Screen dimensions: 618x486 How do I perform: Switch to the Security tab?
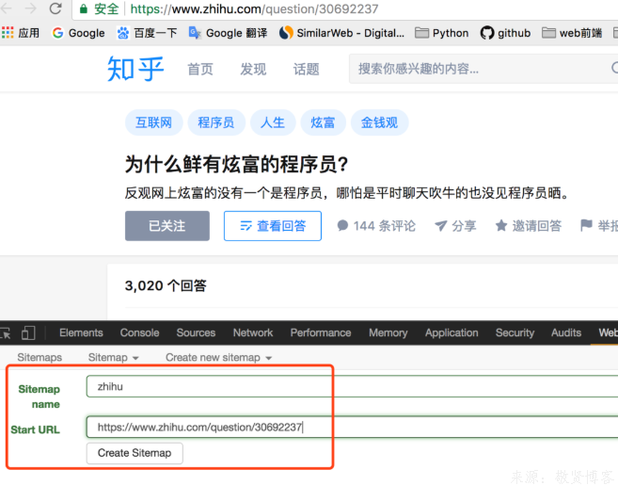(515, 332)
